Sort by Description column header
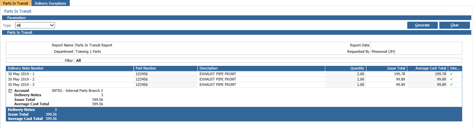 [x=261, y=68]
